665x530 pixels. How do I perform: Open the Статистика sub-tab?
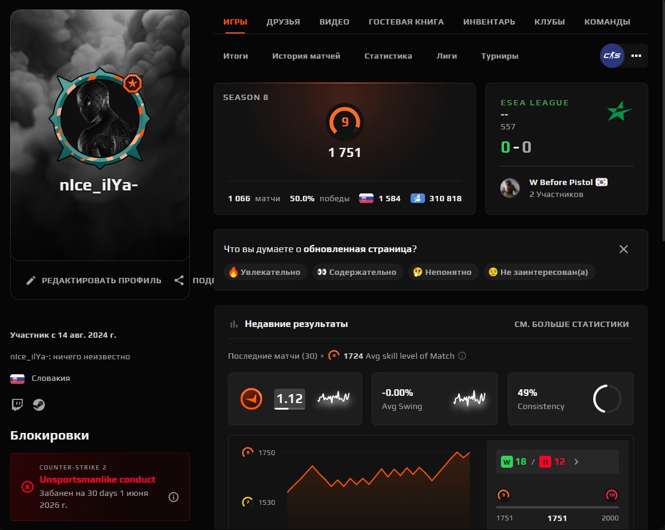(388, 56)
